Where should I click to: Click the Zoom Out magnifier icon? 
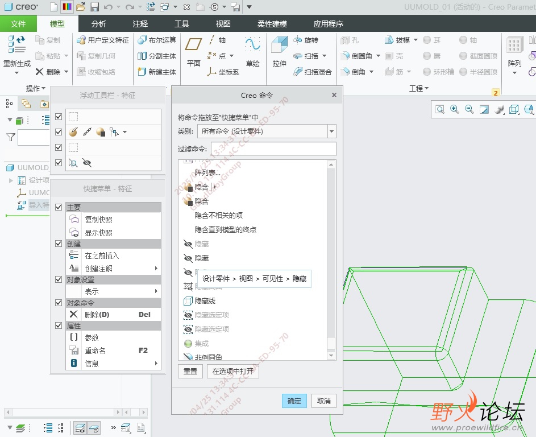[469, 109]
